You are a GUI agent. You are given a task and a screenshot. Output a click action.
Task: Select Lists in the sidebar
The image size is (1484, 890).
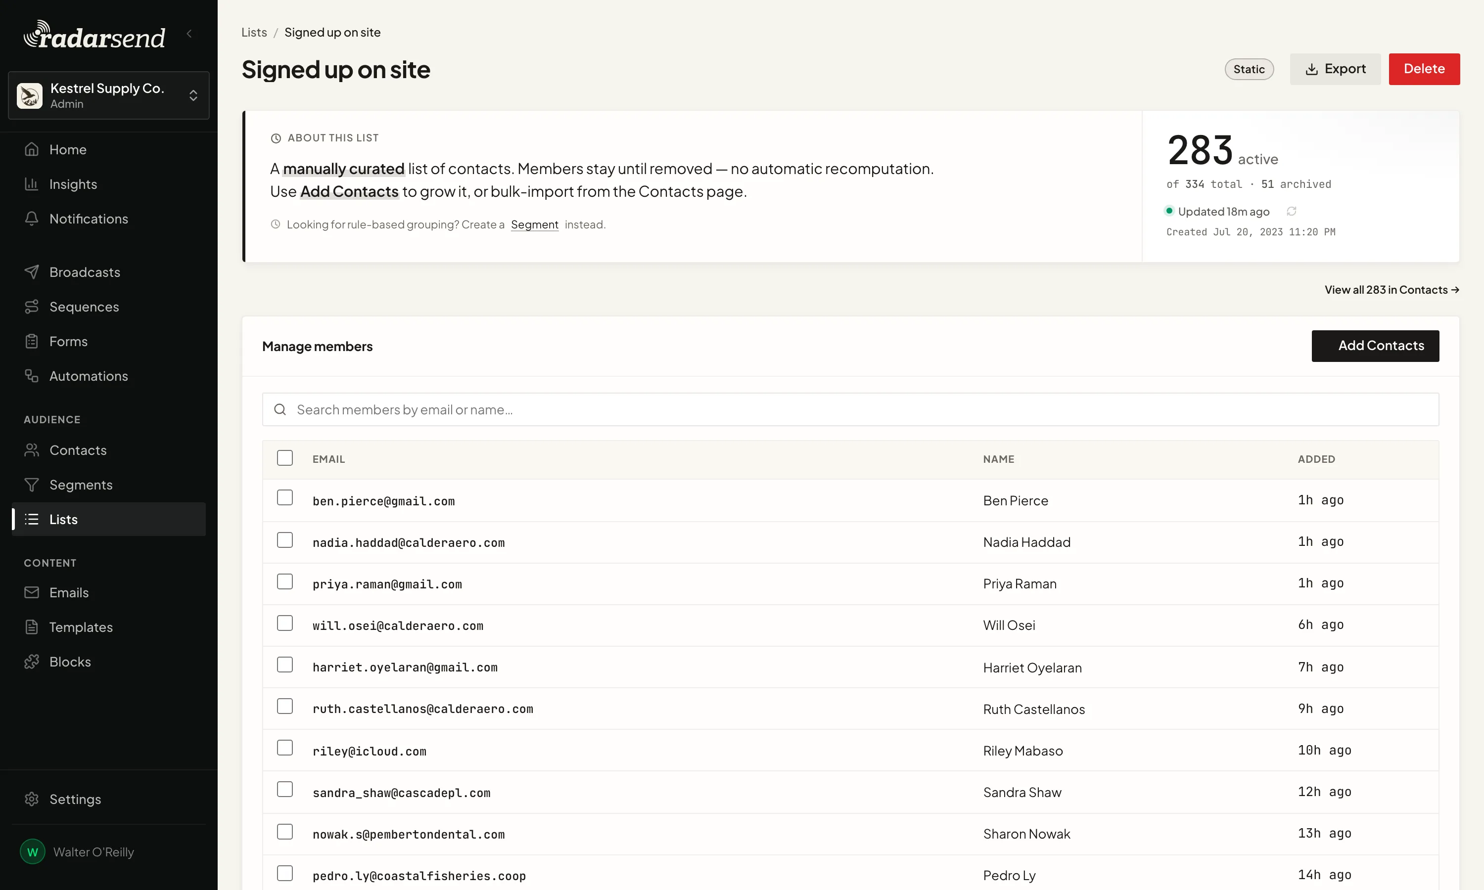click(108, 519)
